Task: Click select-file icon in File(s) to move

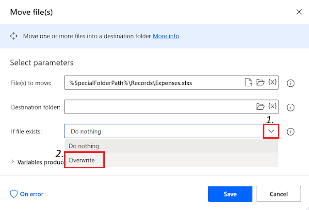Action: (248, 82)
